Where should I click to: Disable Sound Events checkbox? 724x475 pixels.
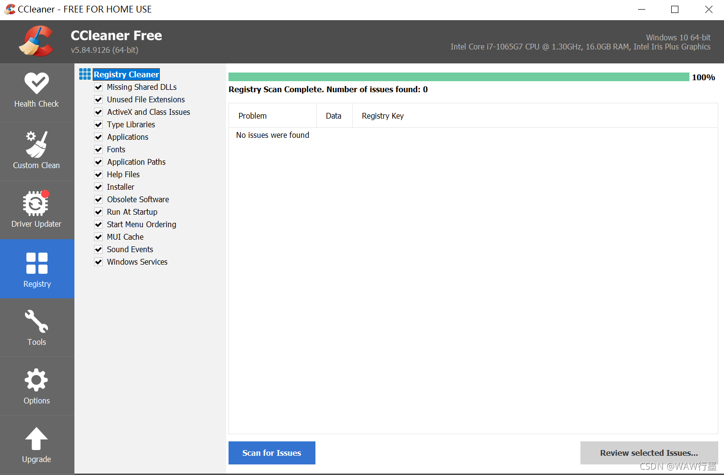(x=98, y=249)
